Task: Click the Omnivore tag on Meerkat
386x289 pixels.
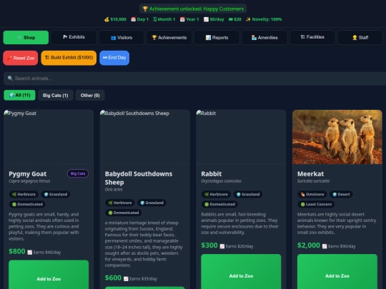Action: (312, 194)
